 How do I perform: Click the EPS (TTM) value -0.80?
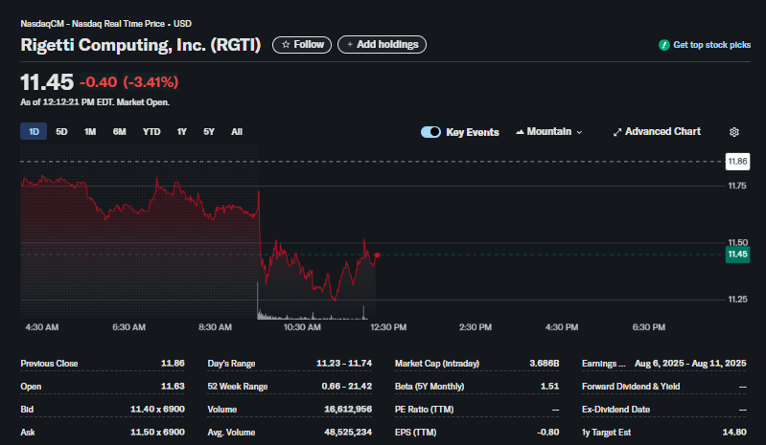(548, 432)
